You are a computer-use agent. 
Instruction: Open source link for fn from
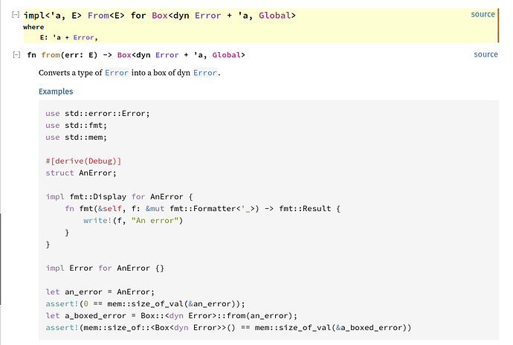[485, 54]
